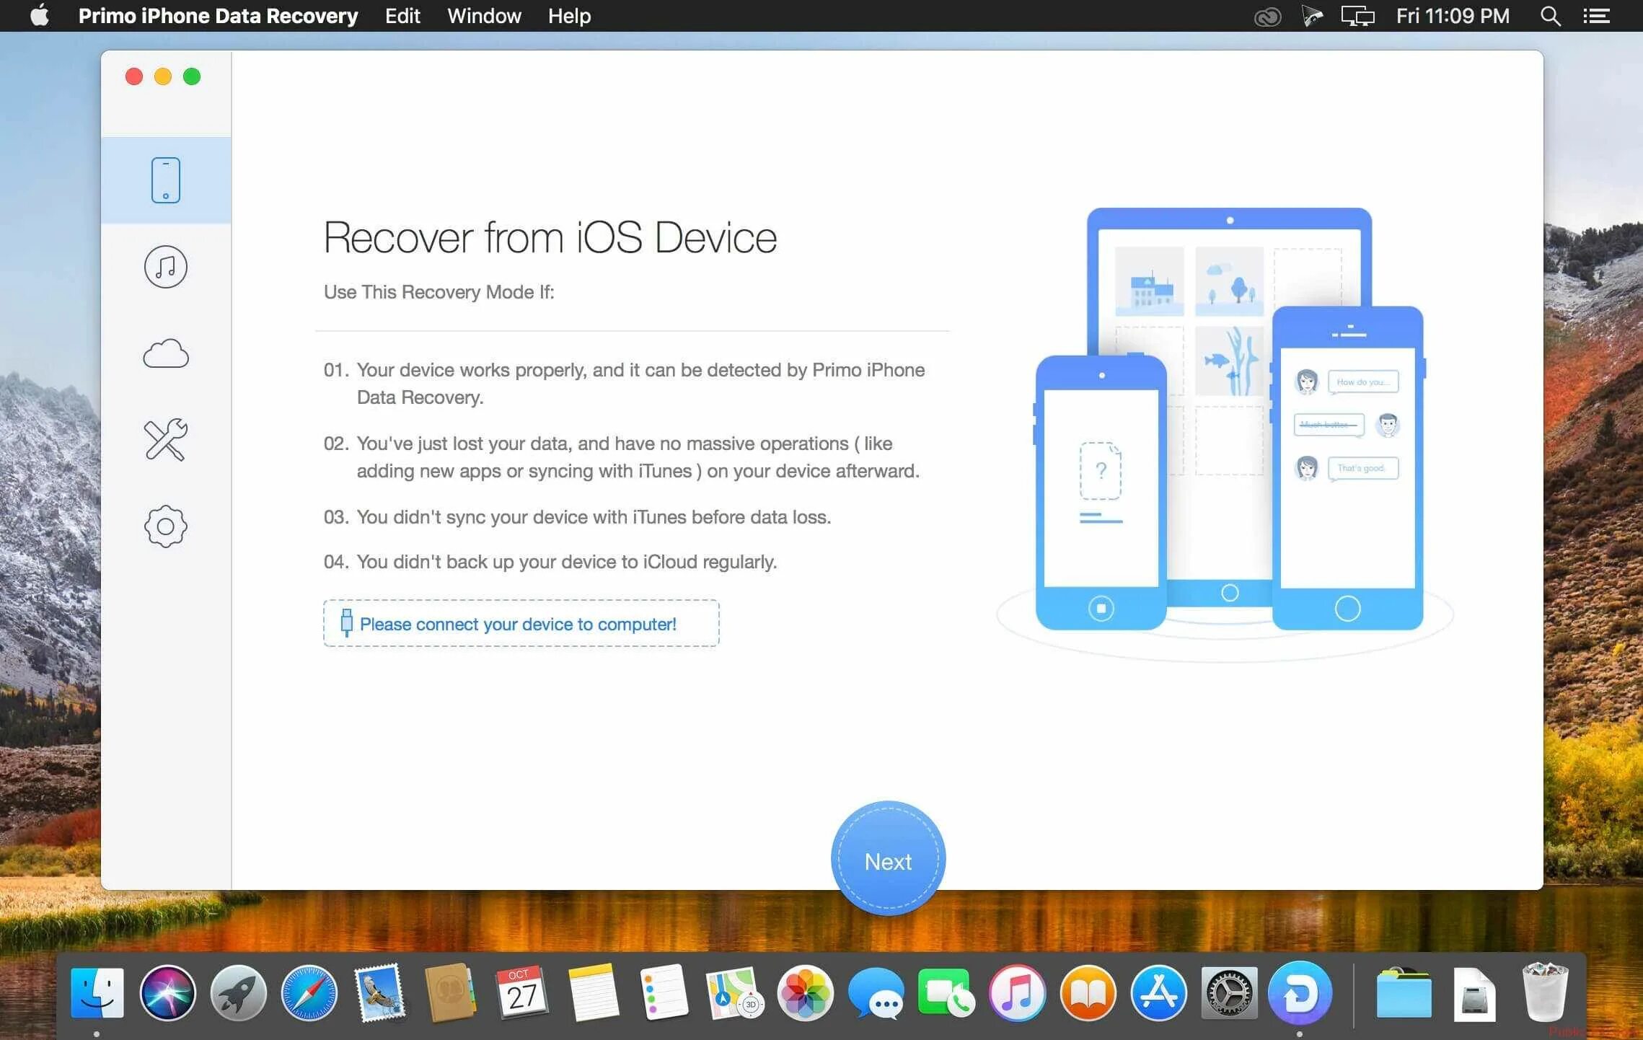Open the Apple menu

point(40,16)
